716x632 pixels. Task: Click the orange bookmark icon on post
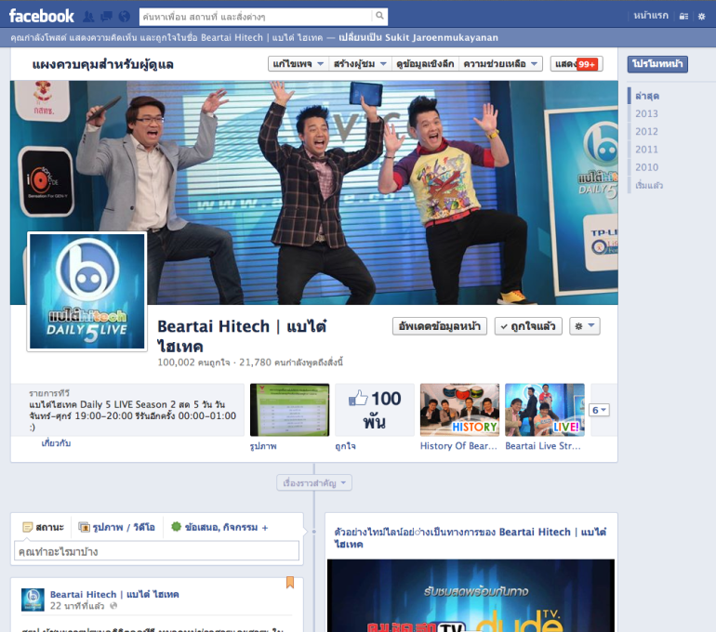click(x=289, y=583)
